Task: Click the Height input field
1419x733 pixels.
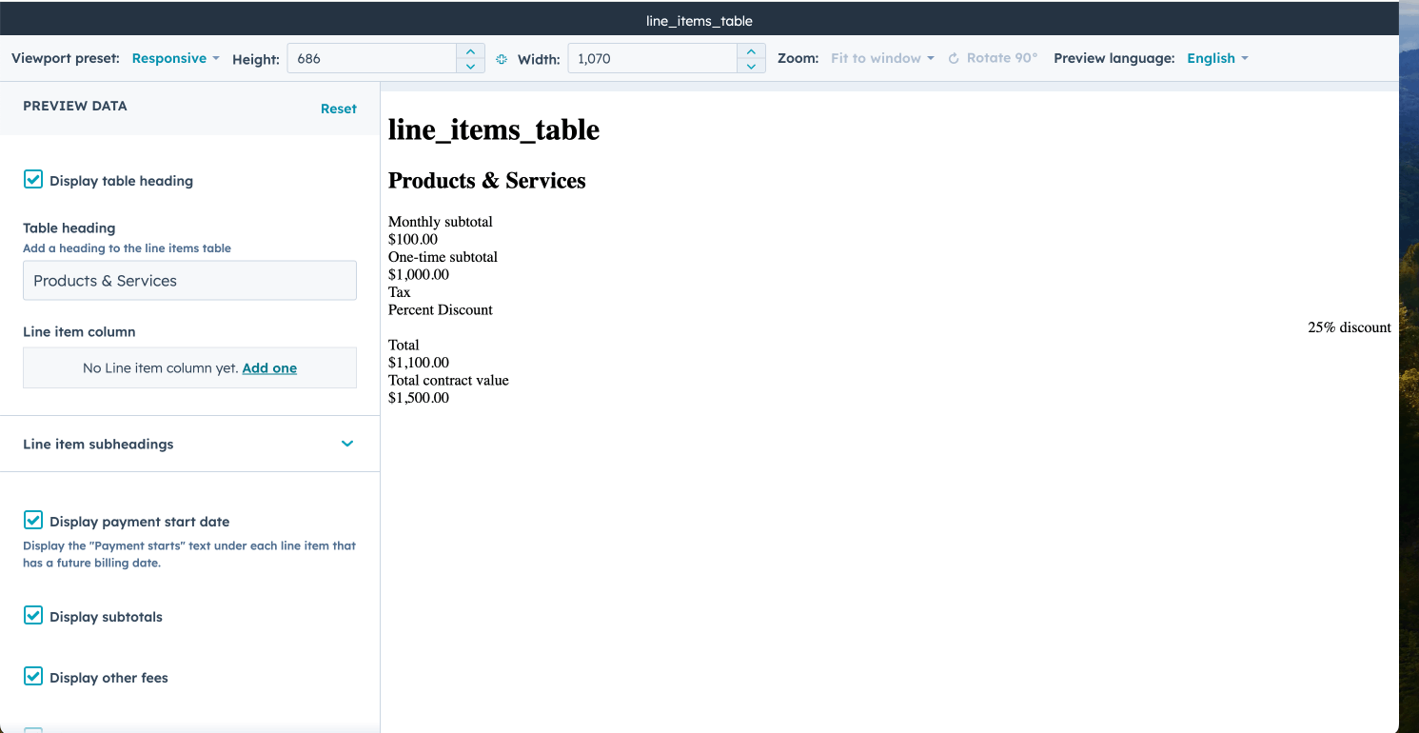Action: tap(372, 58)
